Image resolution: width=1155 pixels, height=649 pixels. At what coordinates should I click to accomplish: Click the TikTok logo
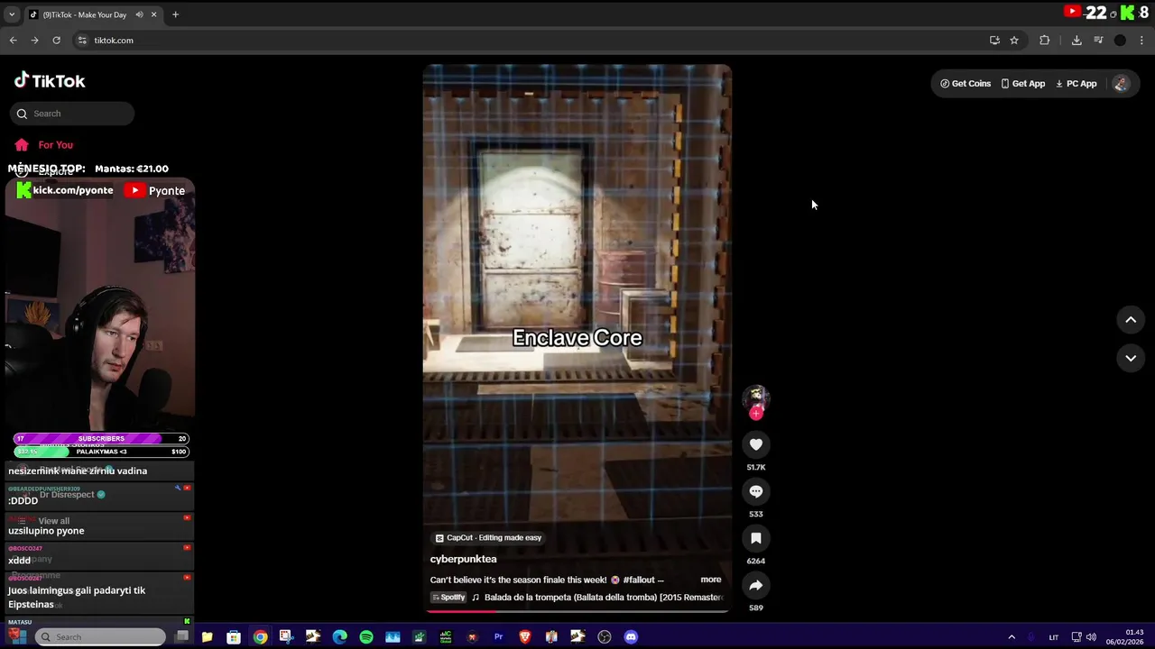click(x=50, y=80)
